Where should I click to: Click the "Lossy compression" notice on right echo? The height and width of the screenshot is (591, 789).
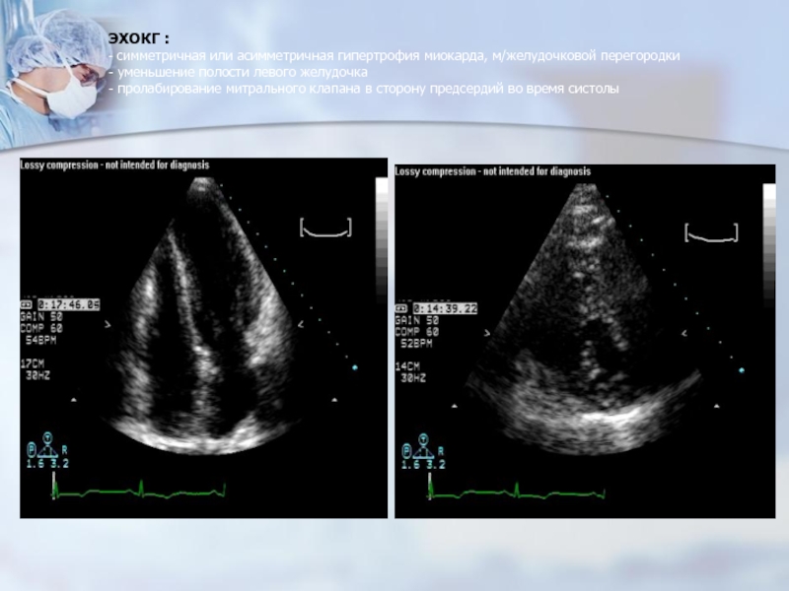(x=492, y=171)
